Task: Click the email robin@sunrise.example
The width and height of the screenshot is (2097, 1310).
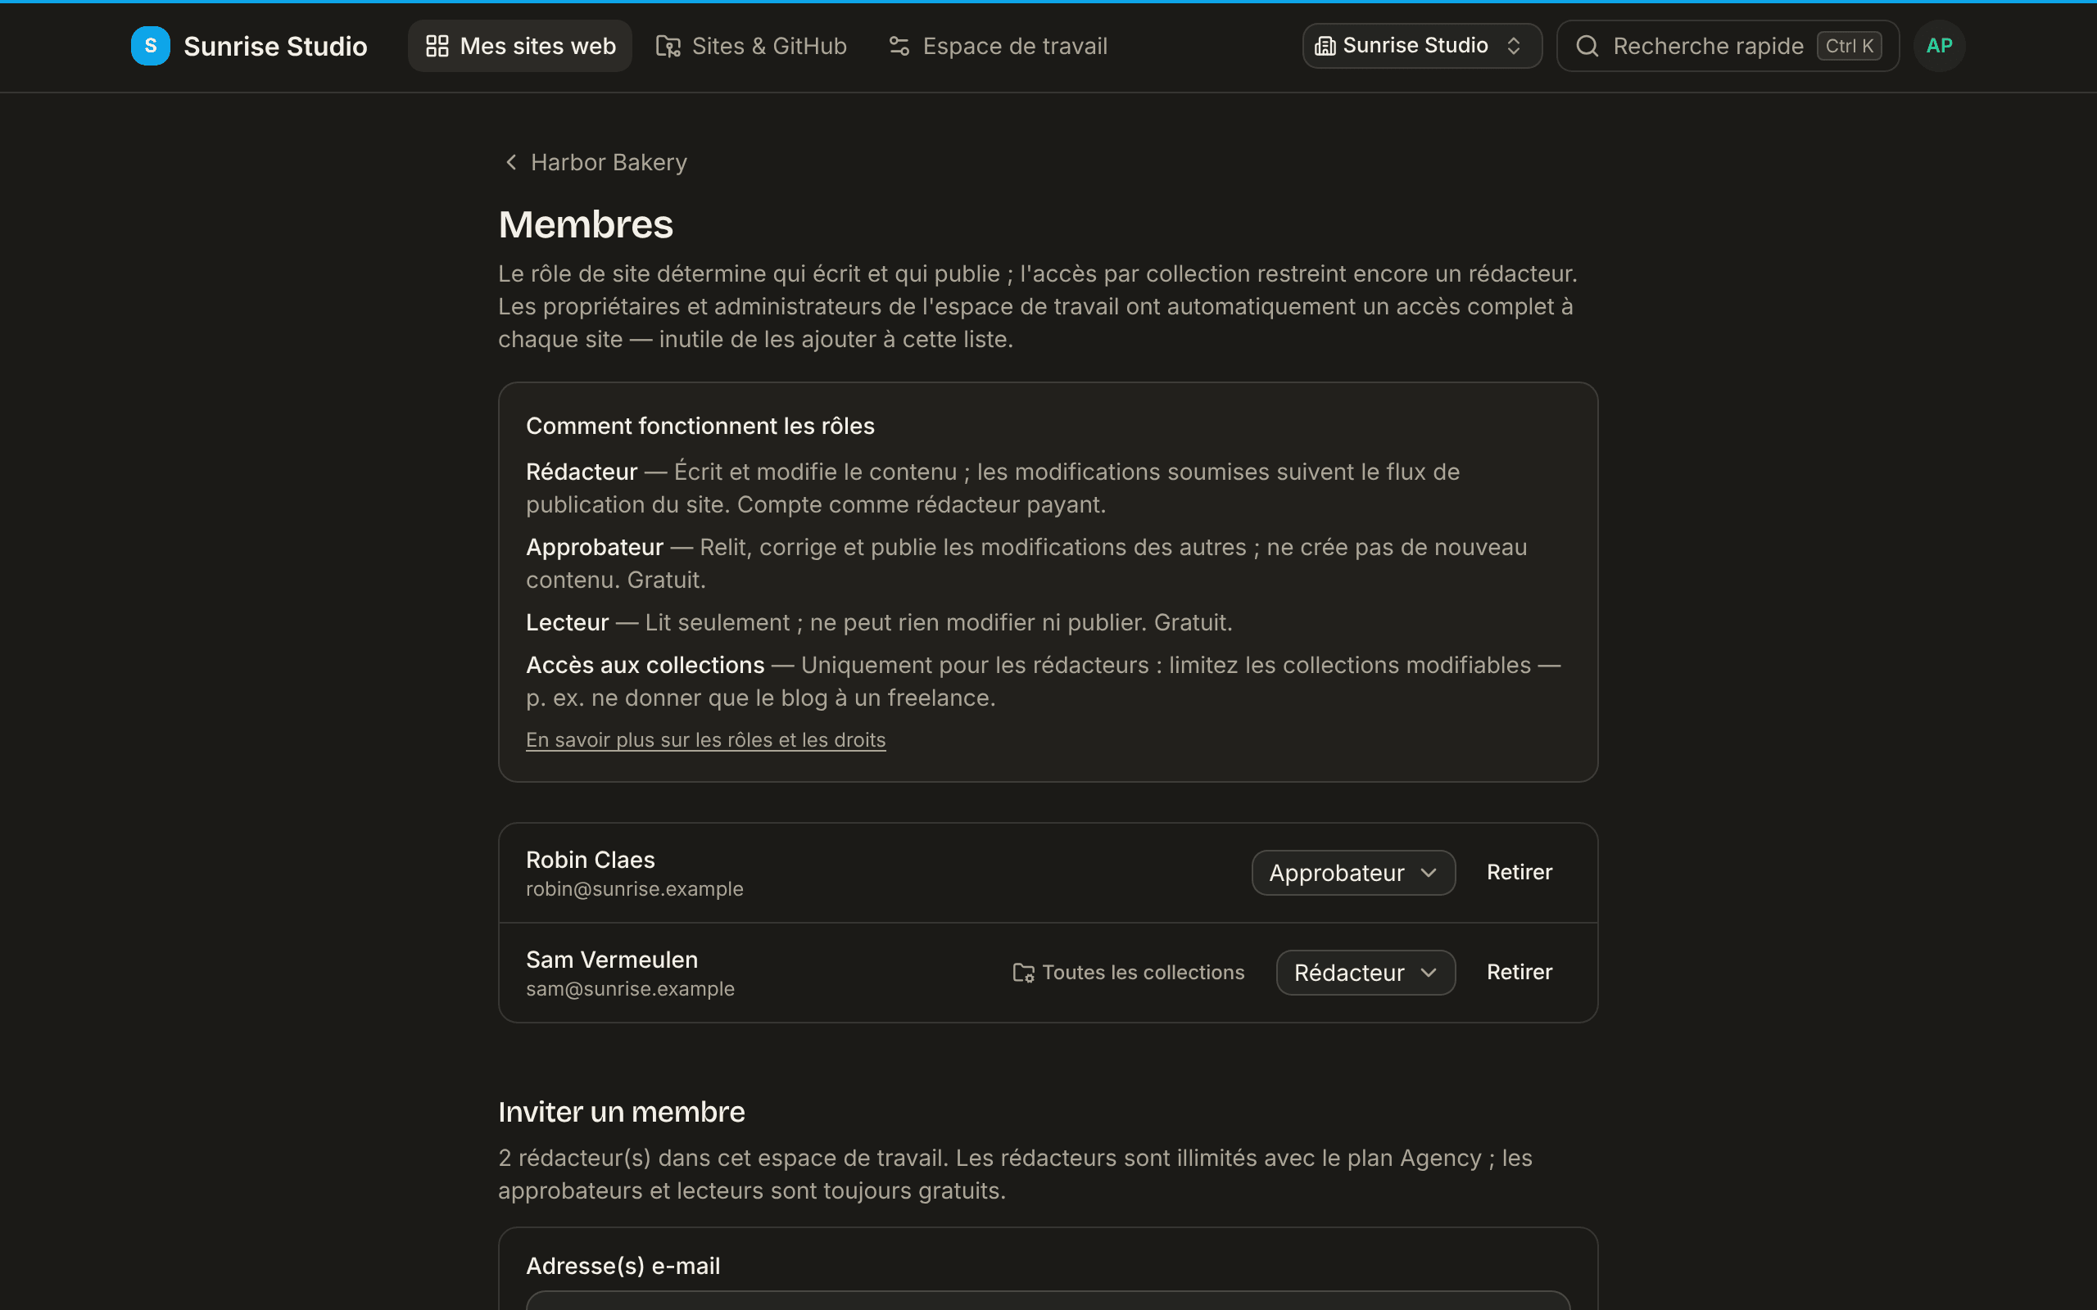Action: pyautogui.click(x=634, y=889)
